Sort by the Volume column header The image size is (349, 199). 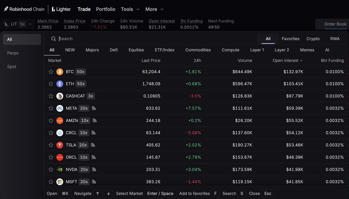pos(245,61)
